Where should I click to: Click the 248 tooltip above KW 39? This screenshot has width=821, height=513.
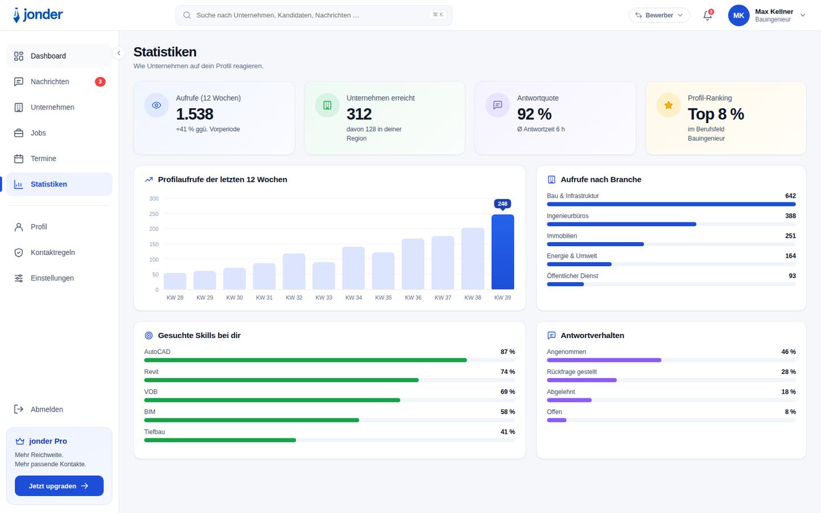point(502,203)
